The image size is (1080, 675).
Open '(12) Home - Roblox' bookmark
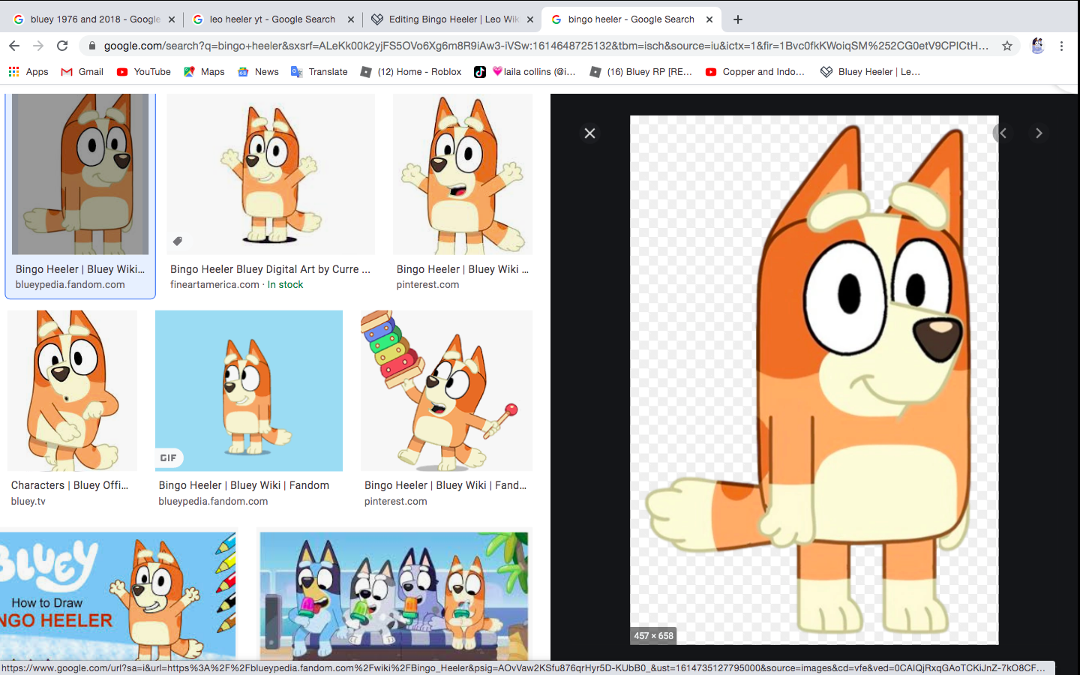point(411,72)
